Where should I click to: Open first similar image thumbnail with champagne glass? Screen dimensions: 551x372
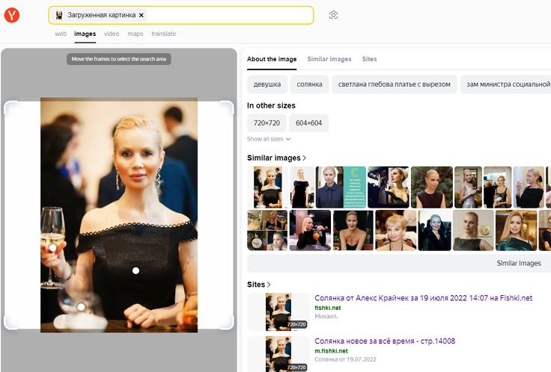pos(268,187)
